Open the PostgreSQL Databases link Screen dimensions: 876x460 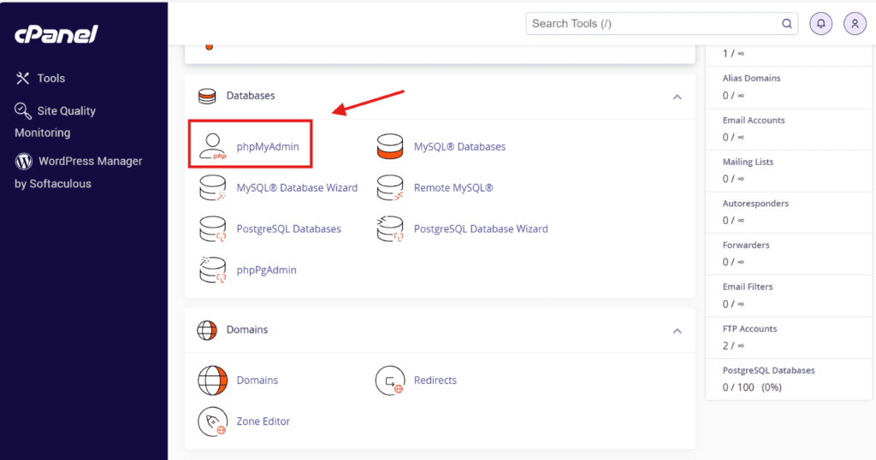(x=288, y=229)
